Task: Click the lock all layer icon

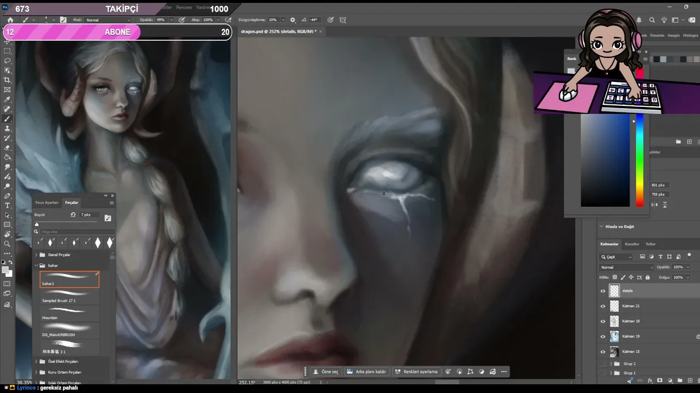Action: [x=648, y=277]
